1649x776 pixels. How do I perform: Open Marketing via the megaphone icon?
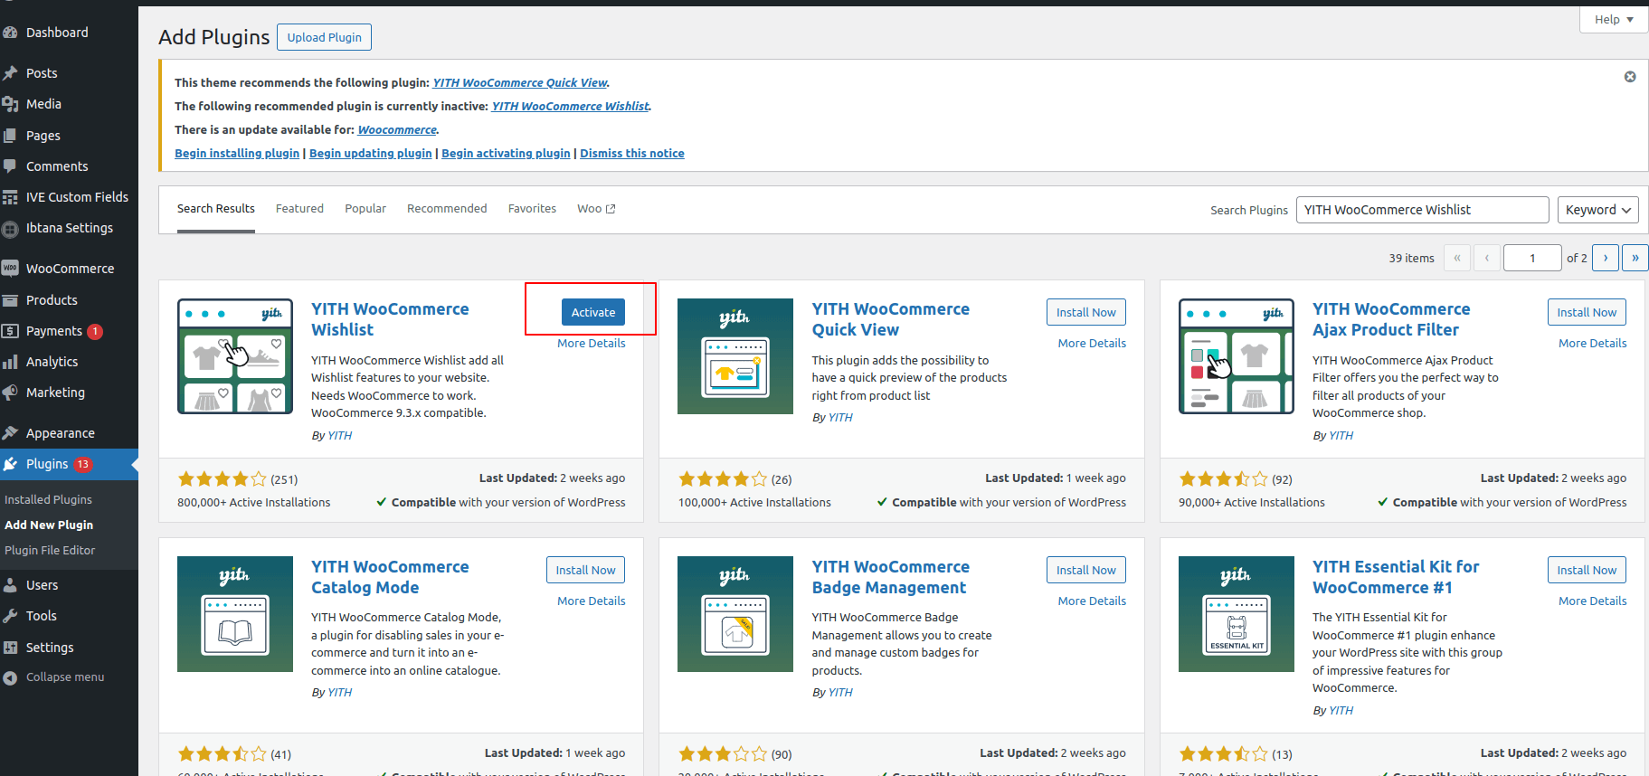(x=10, y=393)
